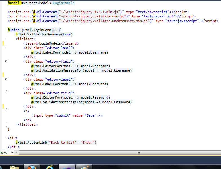
Task: Launch Paint from the taskbar
Action: tap(84, 167)
